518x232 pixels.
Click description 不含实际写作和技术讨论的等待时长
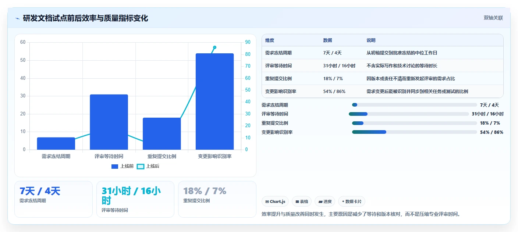click(402, 66)
